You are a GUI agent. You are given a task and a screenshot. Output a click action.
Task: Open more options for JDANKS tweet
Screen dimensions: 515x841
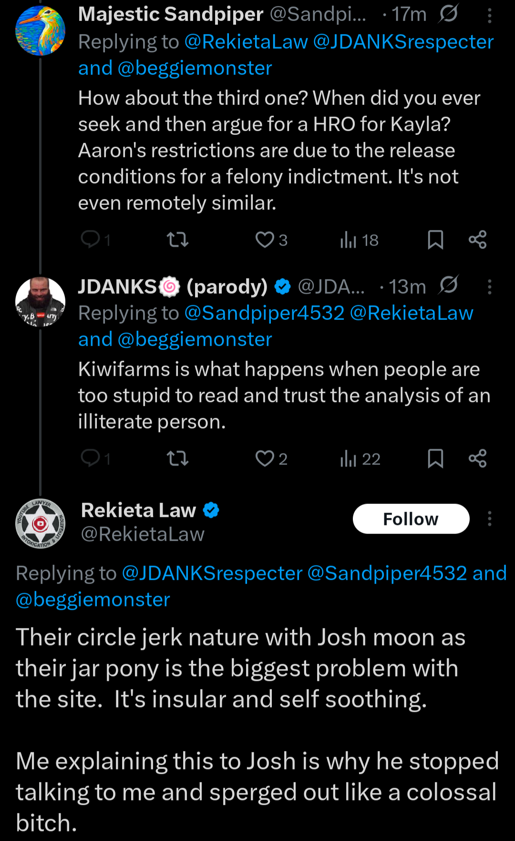click(489, 287)
